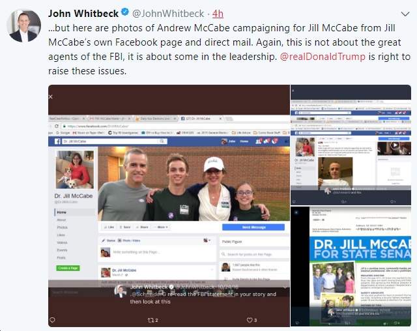Screen dimensions: 417x331
Task: Click the Facebook search field reading Dr. Jill McCabe
Action: (115, 141)
